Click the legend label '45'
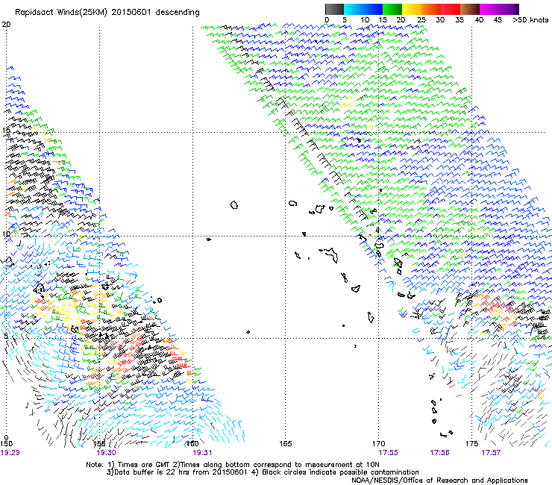 [x=498, y=20]
